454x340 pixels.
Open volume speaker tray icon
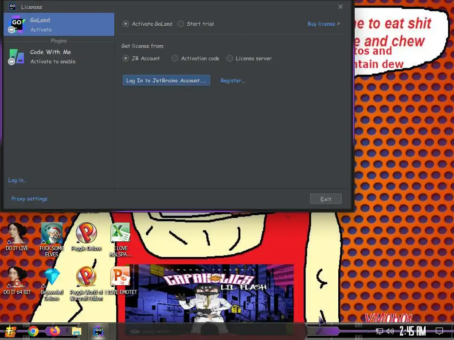[390, 331]
